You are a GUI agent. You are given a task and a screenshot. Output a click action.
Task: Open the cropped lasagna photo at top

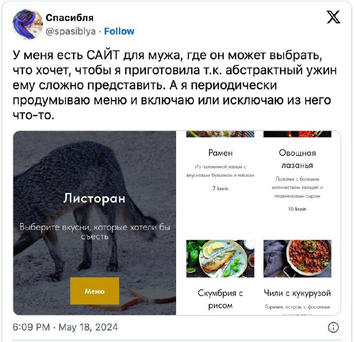point(297,134)
